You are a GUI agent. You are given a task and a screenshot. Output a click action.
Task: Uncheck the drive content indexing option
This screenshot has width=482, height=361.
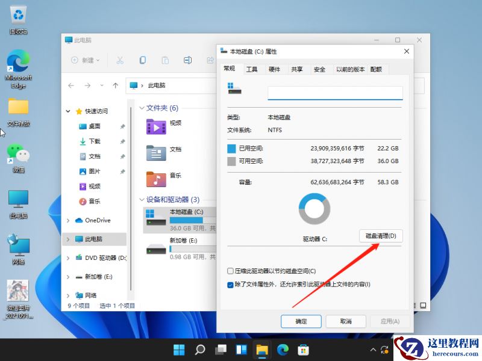point(231,285)
